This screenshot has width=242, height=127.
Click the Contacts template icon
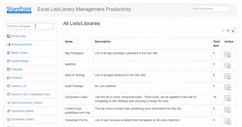pyautogui.click(x=9, y=78)
